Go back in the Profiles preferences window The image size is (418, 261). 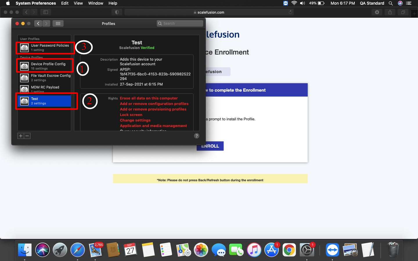tap(38, 23)
